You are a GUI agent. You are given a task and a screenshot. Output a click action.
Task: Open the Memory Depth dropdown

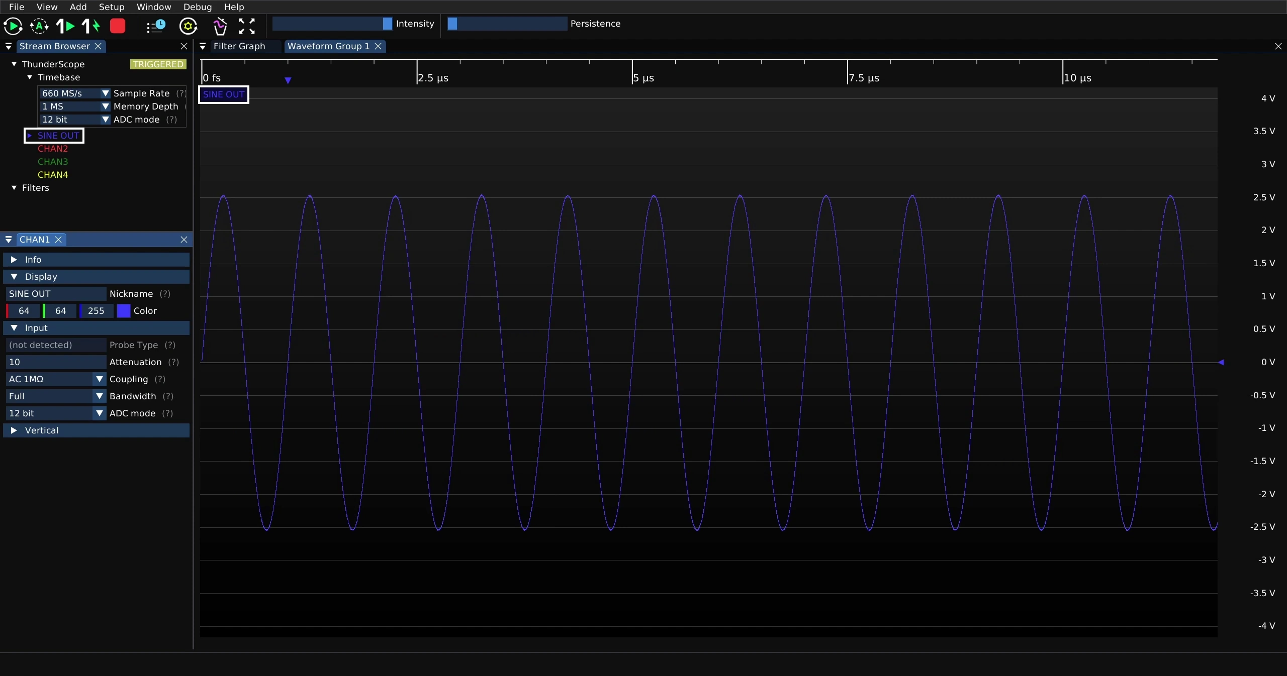pyautogui.click(x=74, y=106)
